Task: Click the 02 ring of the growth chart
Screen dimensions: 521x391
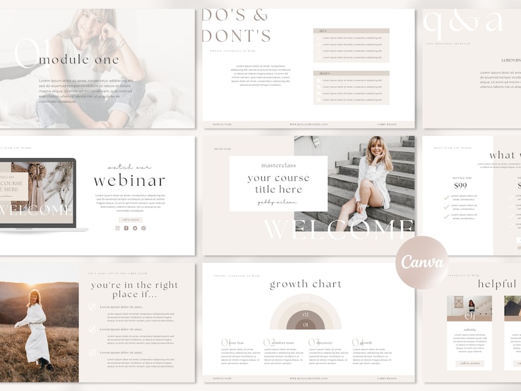Action: pos(306,314)
